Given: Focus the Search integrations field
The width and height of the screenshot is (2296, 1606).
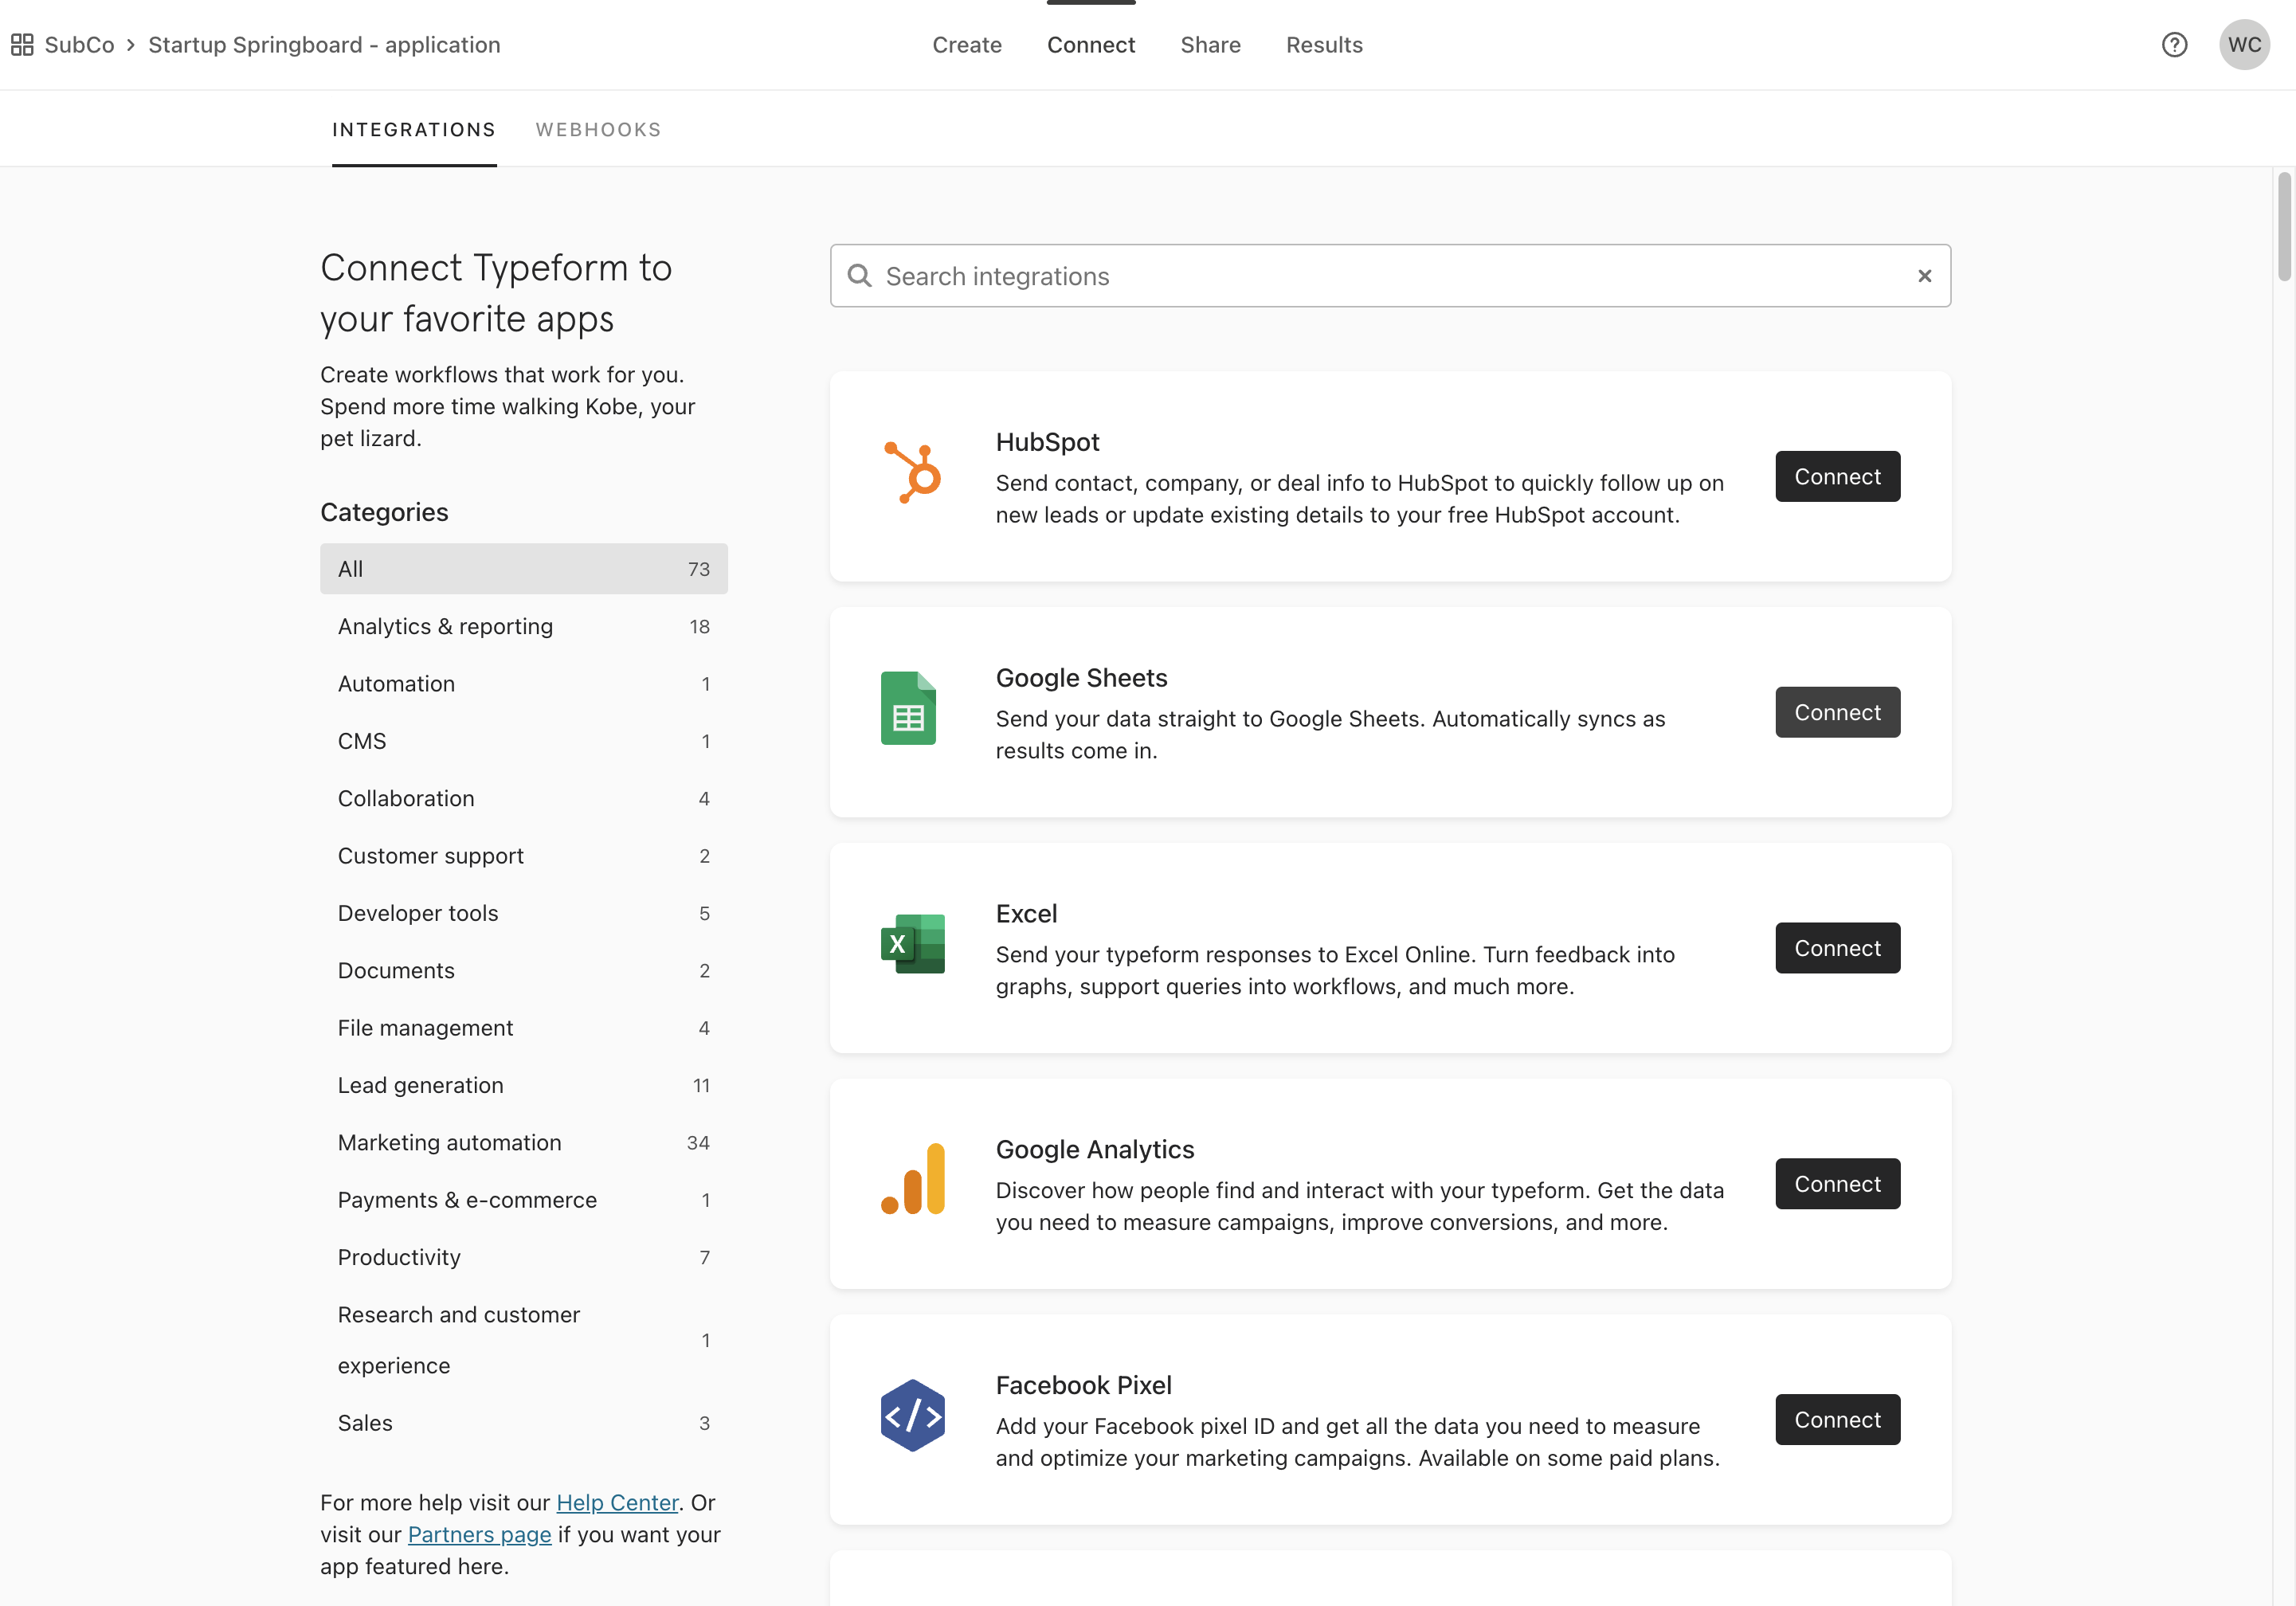Looking at the screenshot, I should (x=1389, y=276).
